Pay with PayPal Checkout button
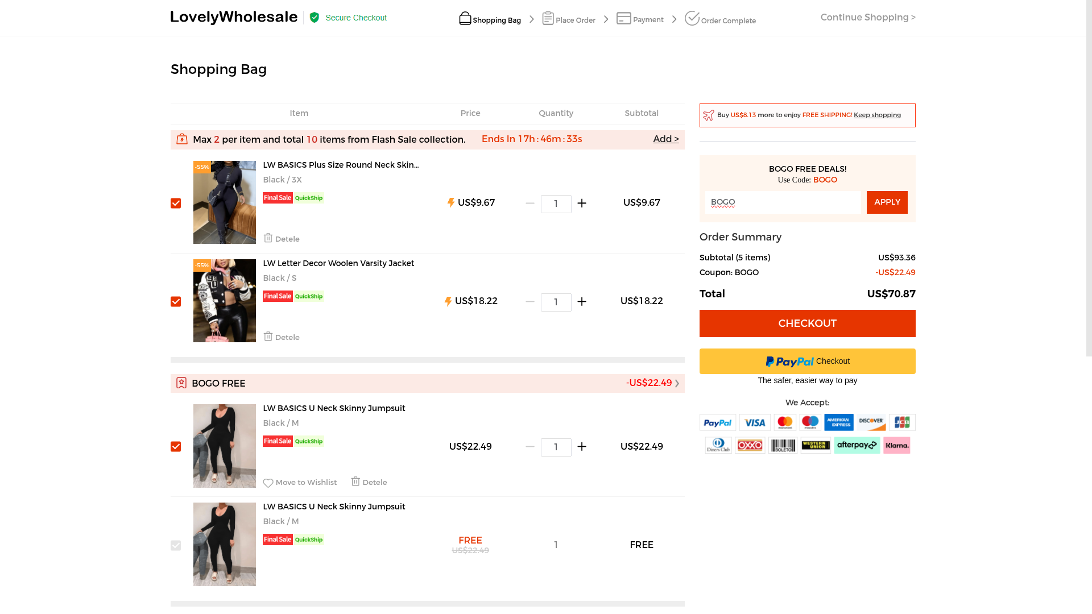1092x614 pixels. click(807, 362)
